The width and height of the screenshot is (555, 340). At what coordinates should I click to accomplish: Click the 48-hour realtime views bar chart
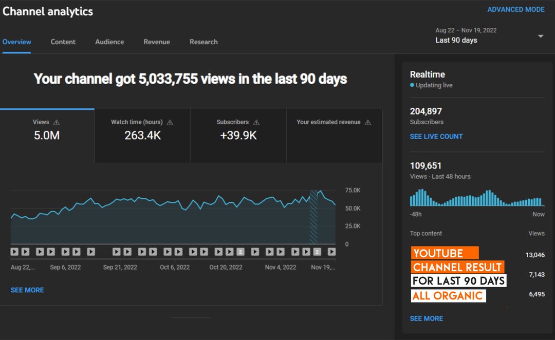coord(476,198)
